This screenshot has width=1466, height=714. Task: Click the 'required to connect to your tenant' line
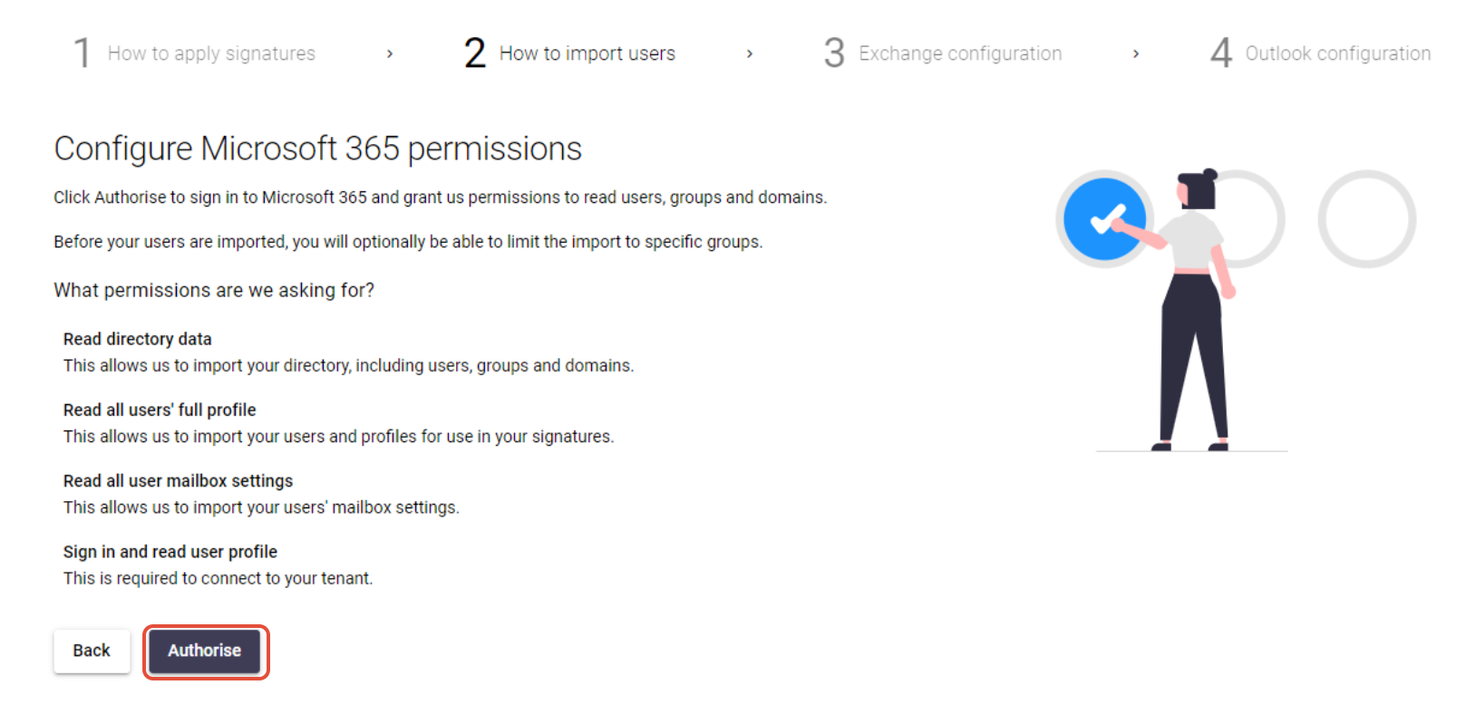[218, 578]
